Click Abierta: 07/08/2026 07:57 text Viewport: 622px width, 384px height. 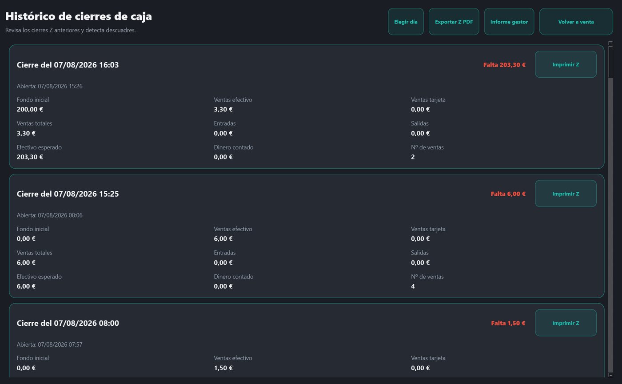click(x=49, y=344)
